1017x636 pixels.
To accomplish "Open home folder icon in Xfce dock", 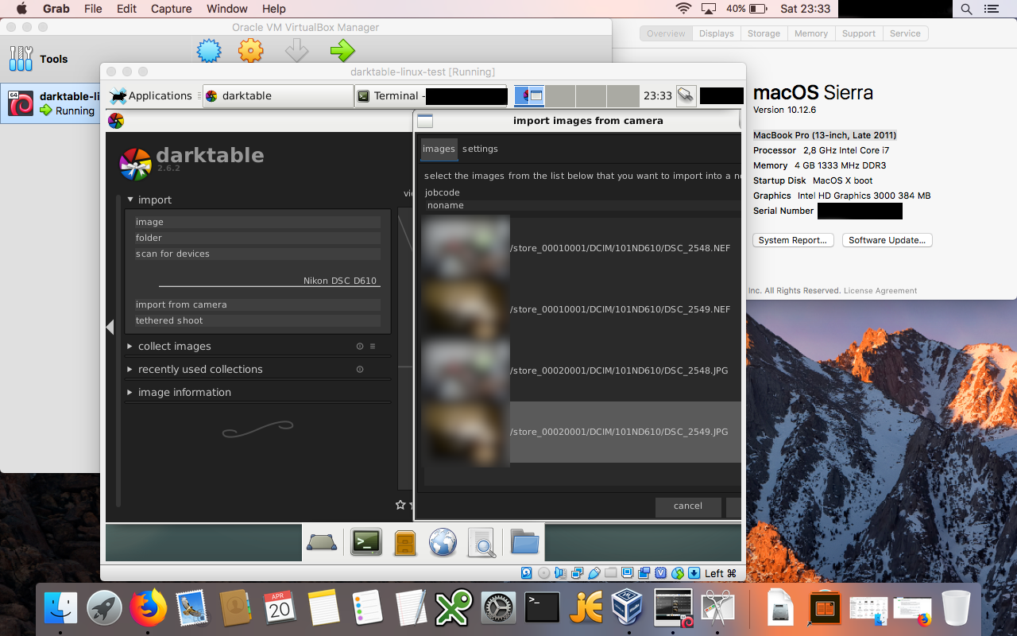I will pyautogui.click(x=524, y=543).
